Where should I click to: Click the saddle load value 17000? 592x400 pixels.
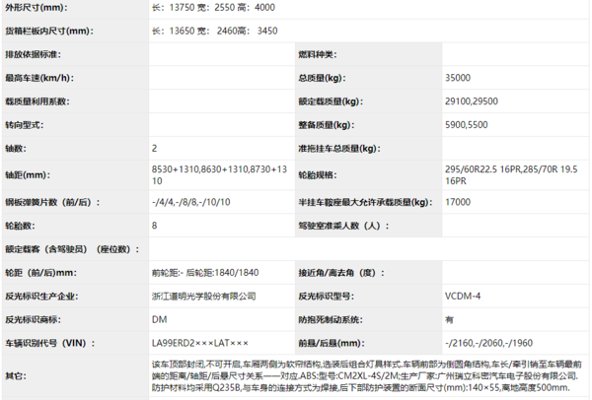pyautogui.click(x=458, y=203)
